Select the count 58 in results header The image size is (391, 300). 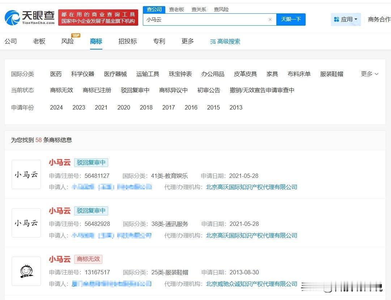pyautogui.click(x=38, y=140)
